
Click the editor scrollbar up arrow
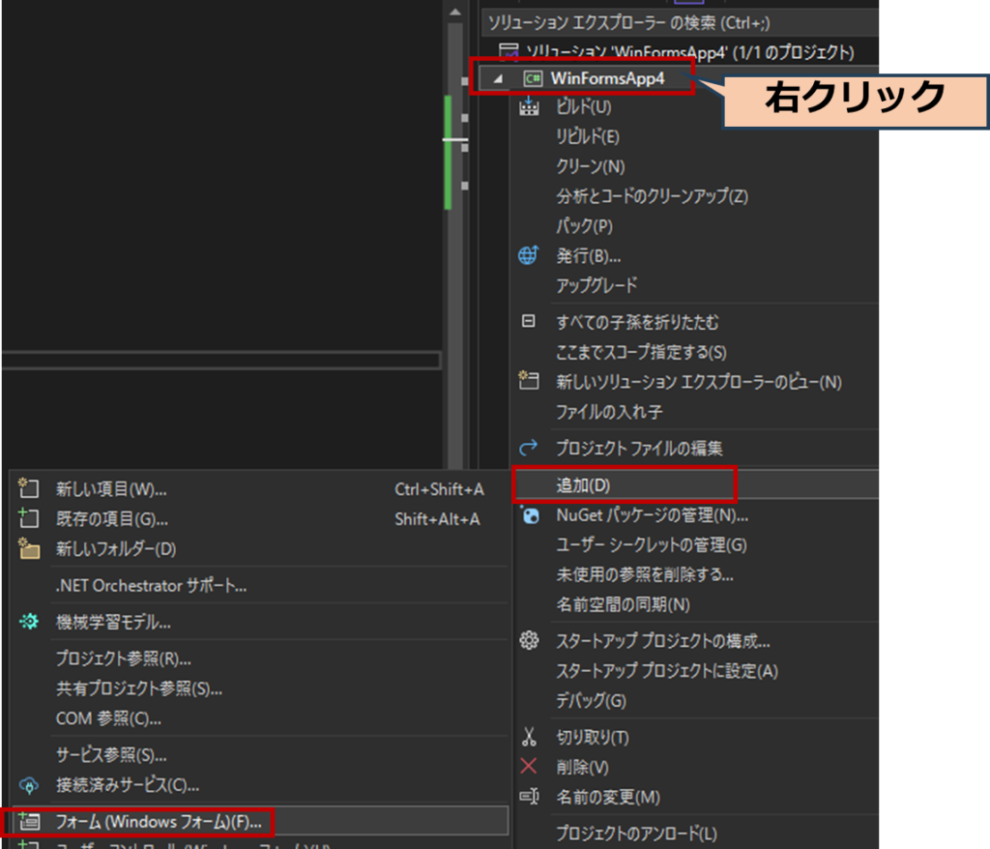pyautogui.click(x=455, y=12)
